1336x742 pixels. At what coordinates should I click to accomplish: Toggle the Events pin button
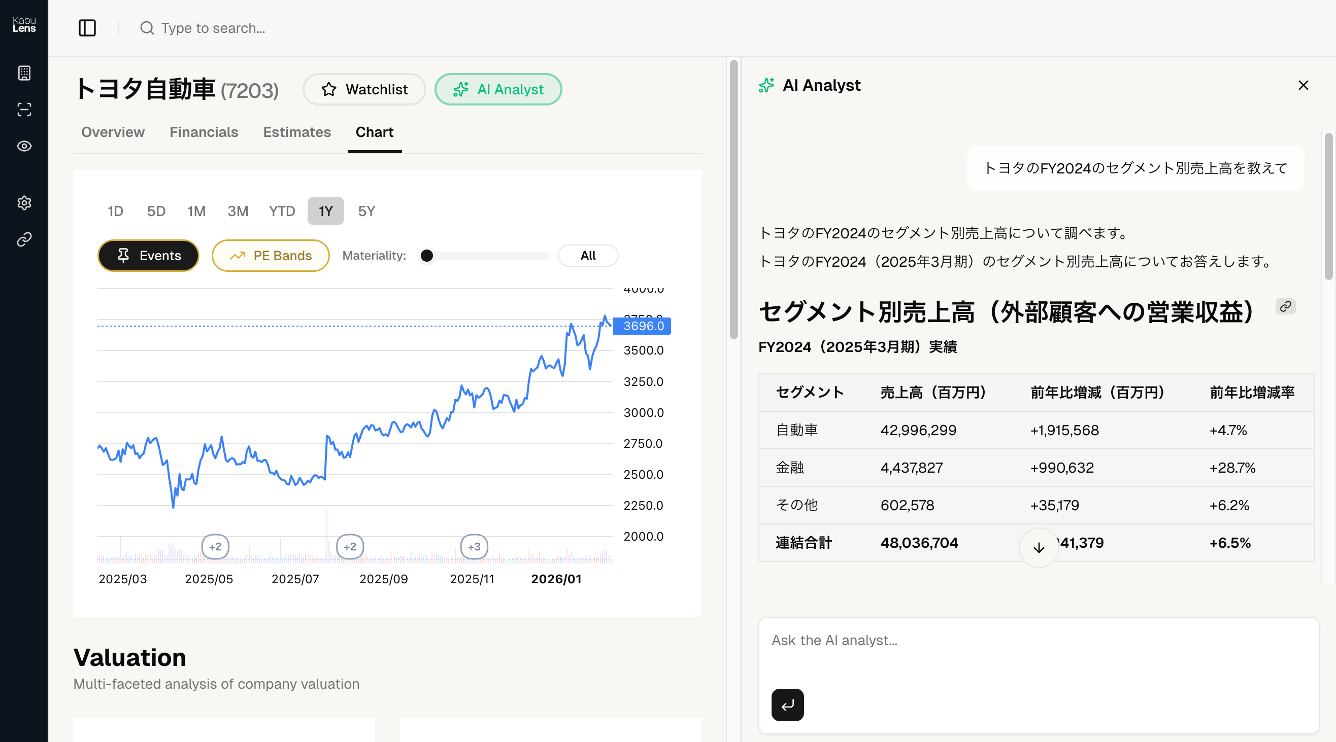(148, 256)
